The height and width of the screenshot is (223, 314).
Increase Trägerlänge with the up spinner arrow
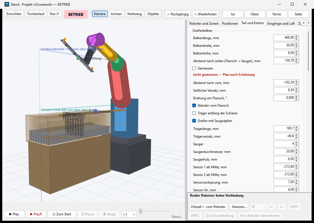point(296,127)
